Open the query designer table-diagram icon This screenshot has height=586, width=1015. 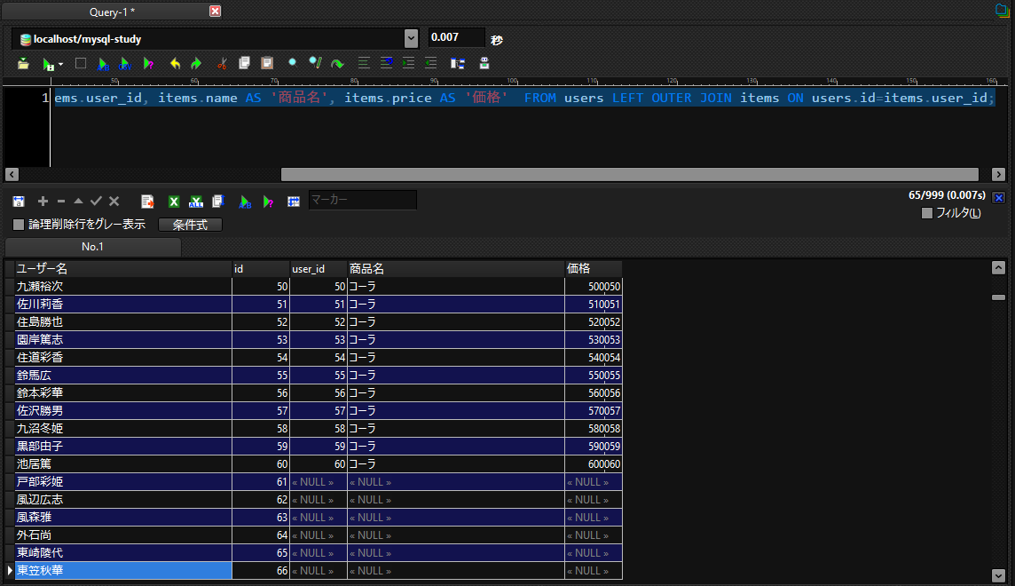click(x=458, y=63)
